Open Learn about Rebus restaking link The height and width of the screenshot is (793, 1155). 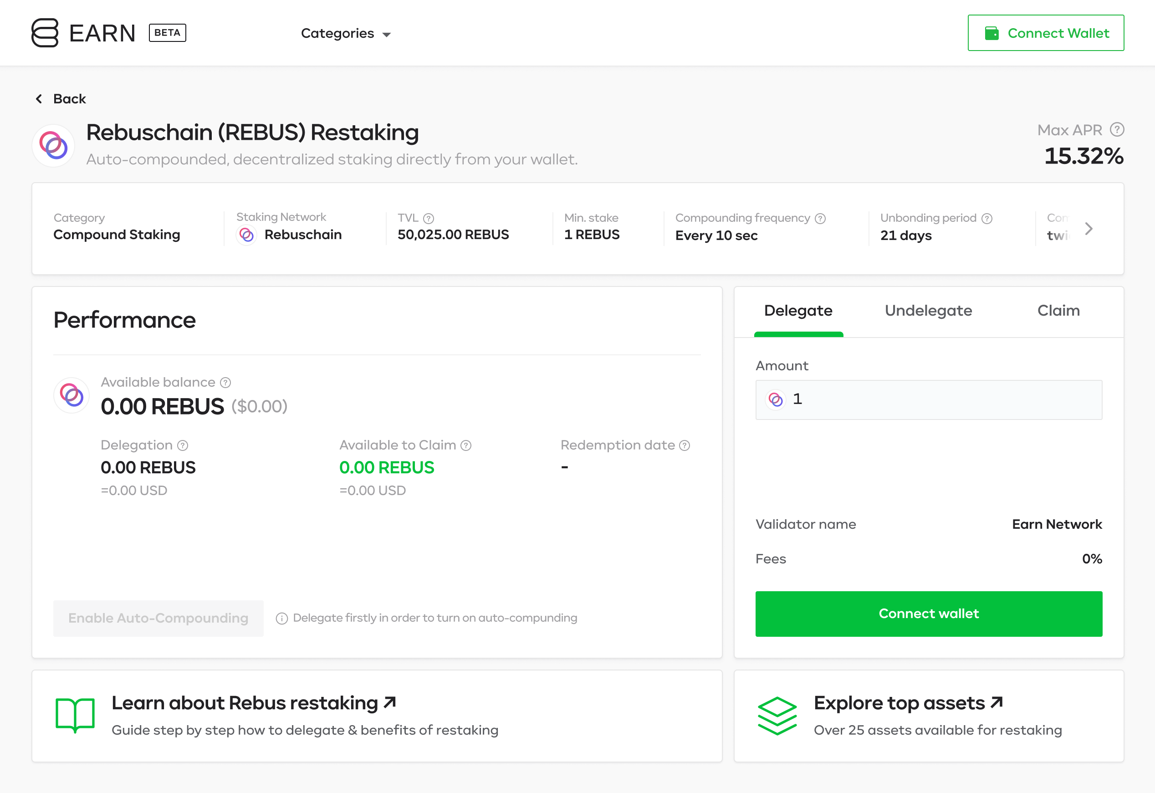[x=253, y=703]
